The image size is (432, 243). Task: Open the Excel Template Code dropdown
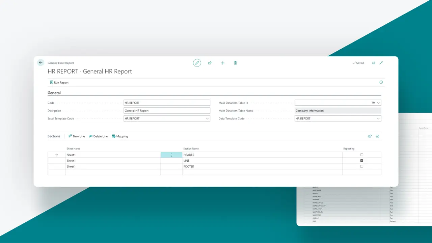click(207, 118)
